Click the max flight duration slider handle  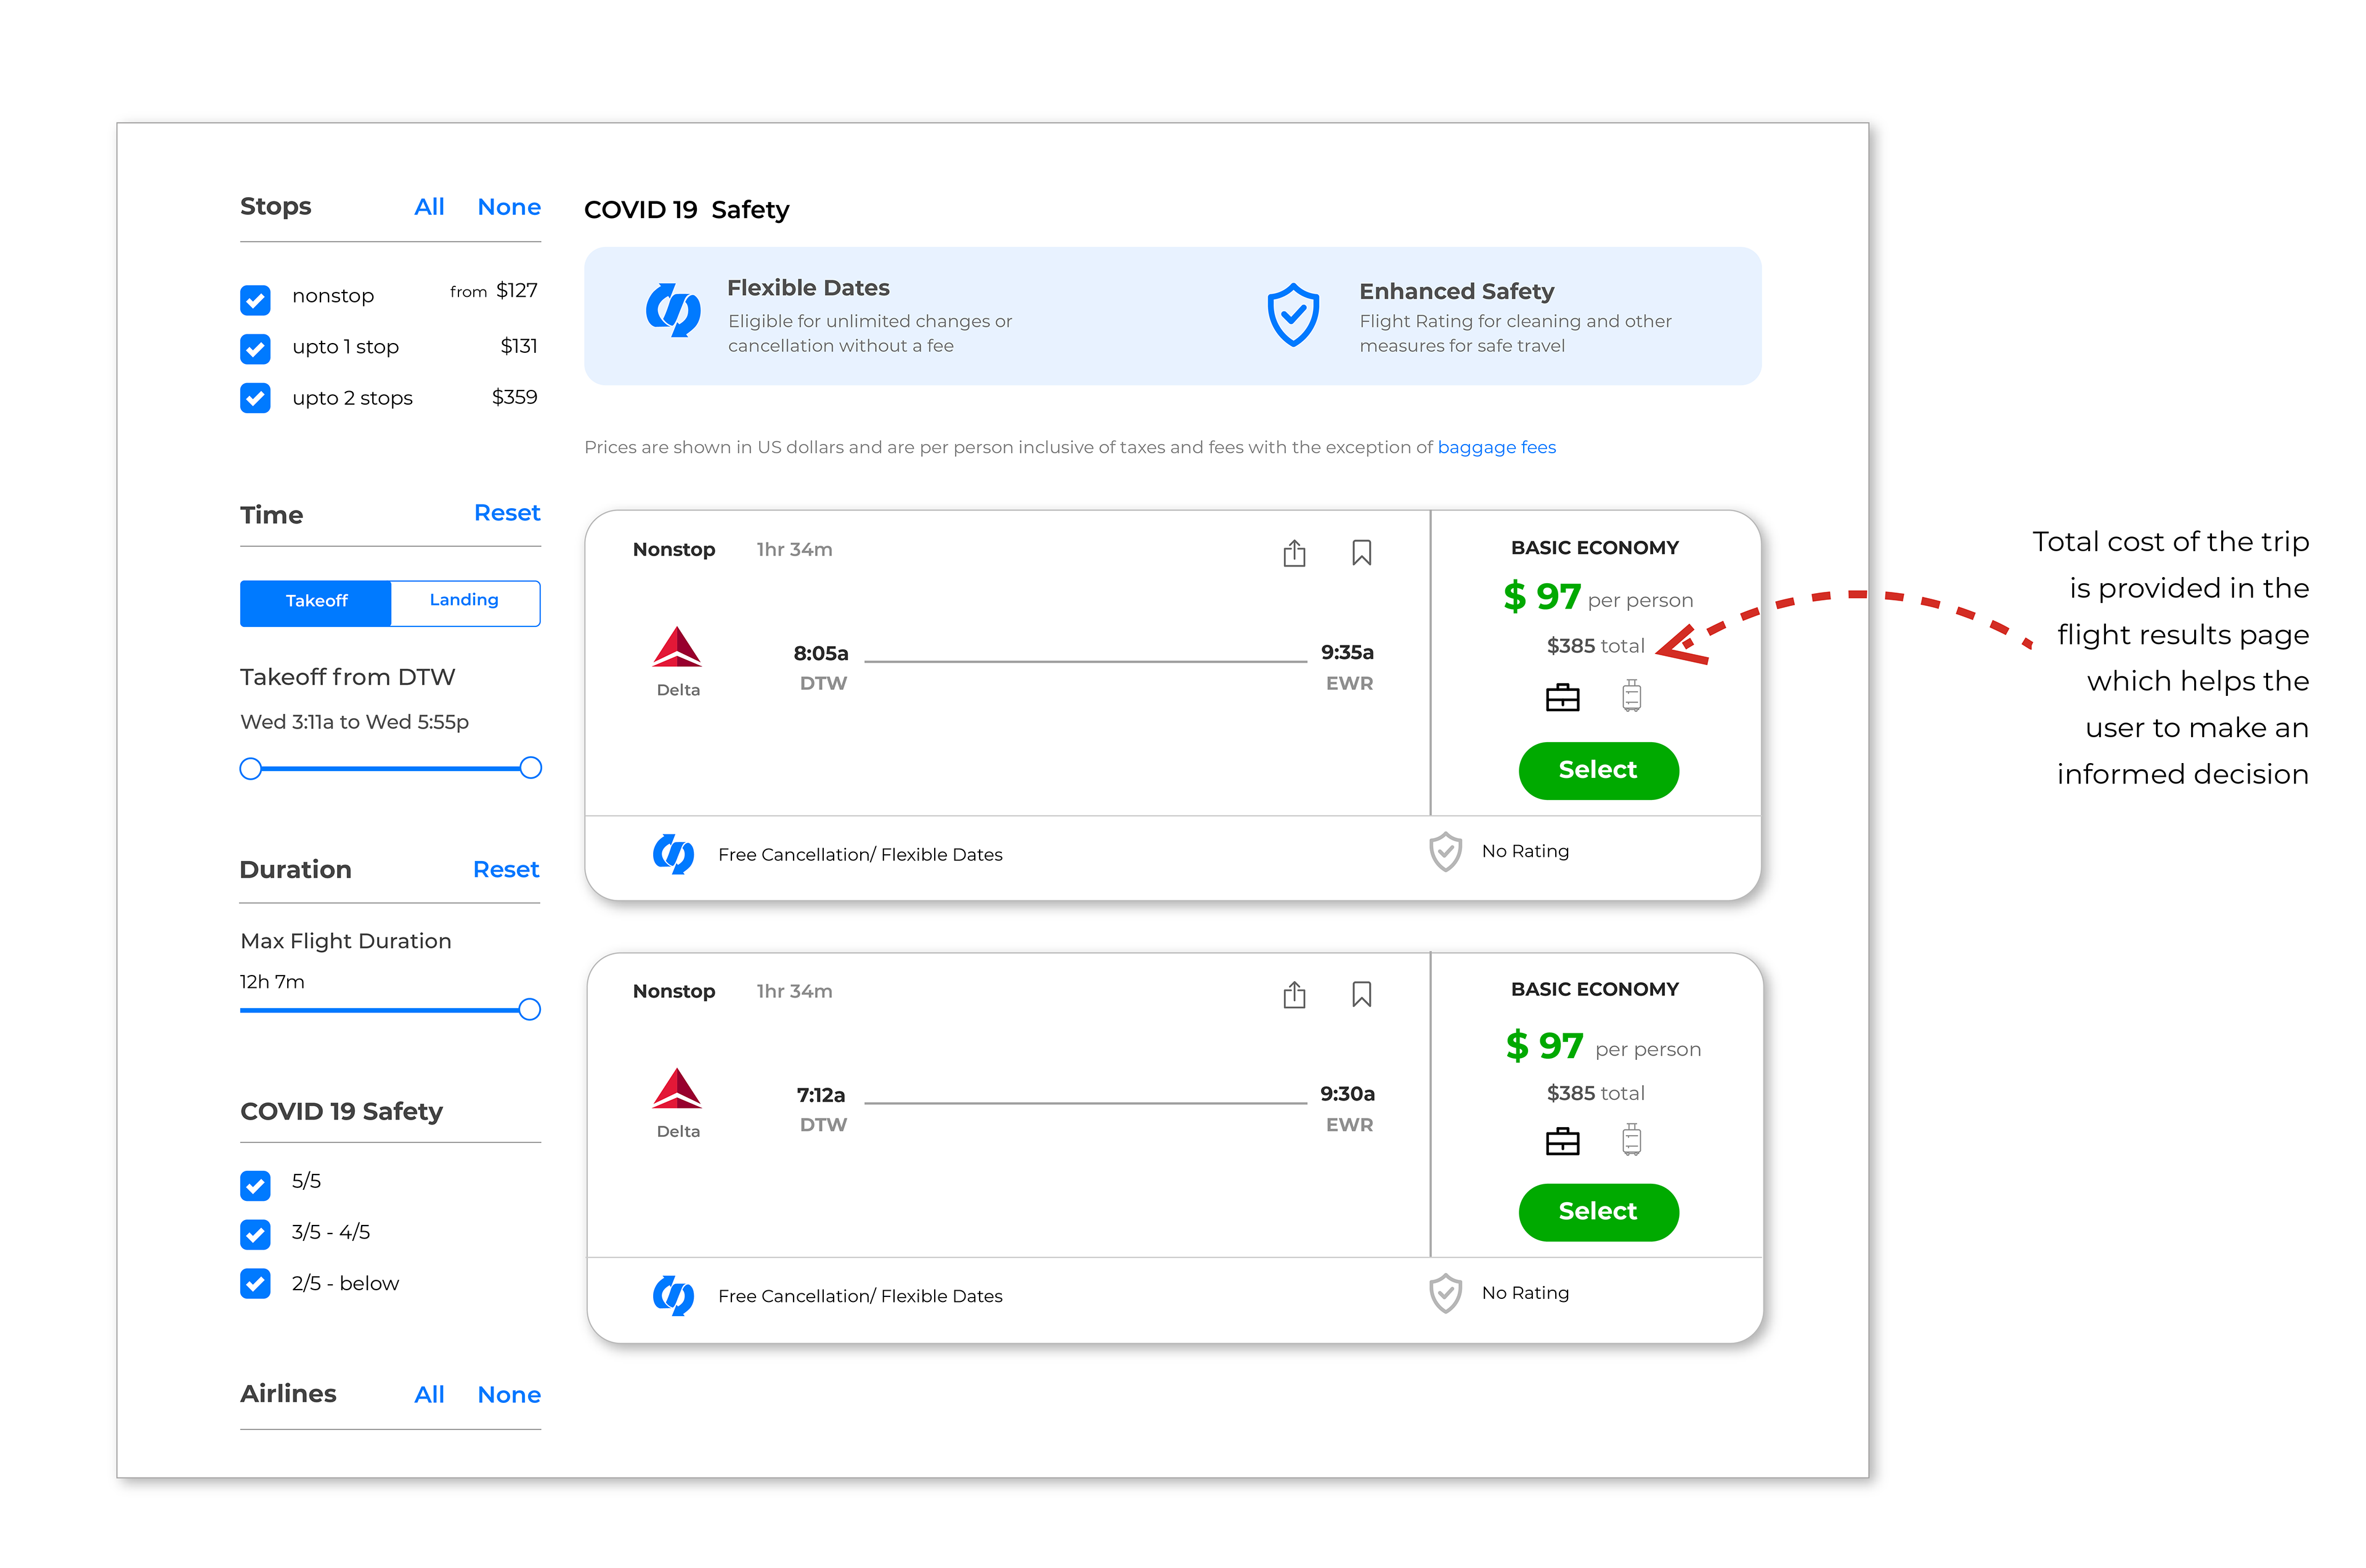coord(529,1009)
